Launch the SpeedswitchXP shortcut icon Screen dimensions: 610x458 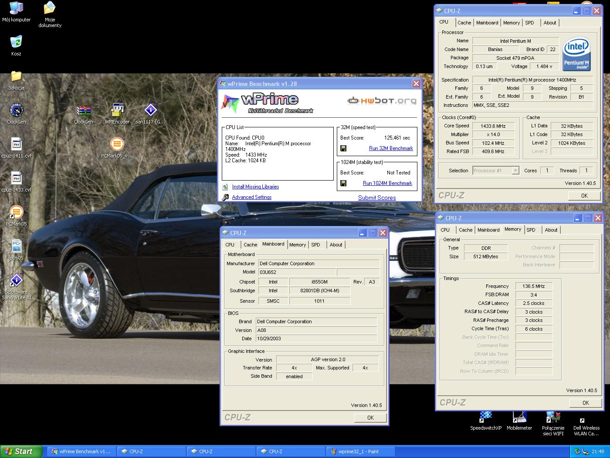pyautogui.click(x=486, y=417)
